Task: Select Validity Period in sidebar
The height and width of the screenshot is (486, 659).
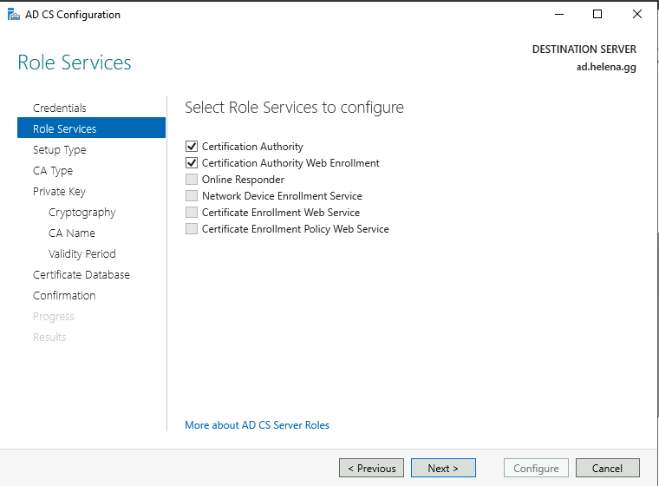Action: (x=82, y=254)
